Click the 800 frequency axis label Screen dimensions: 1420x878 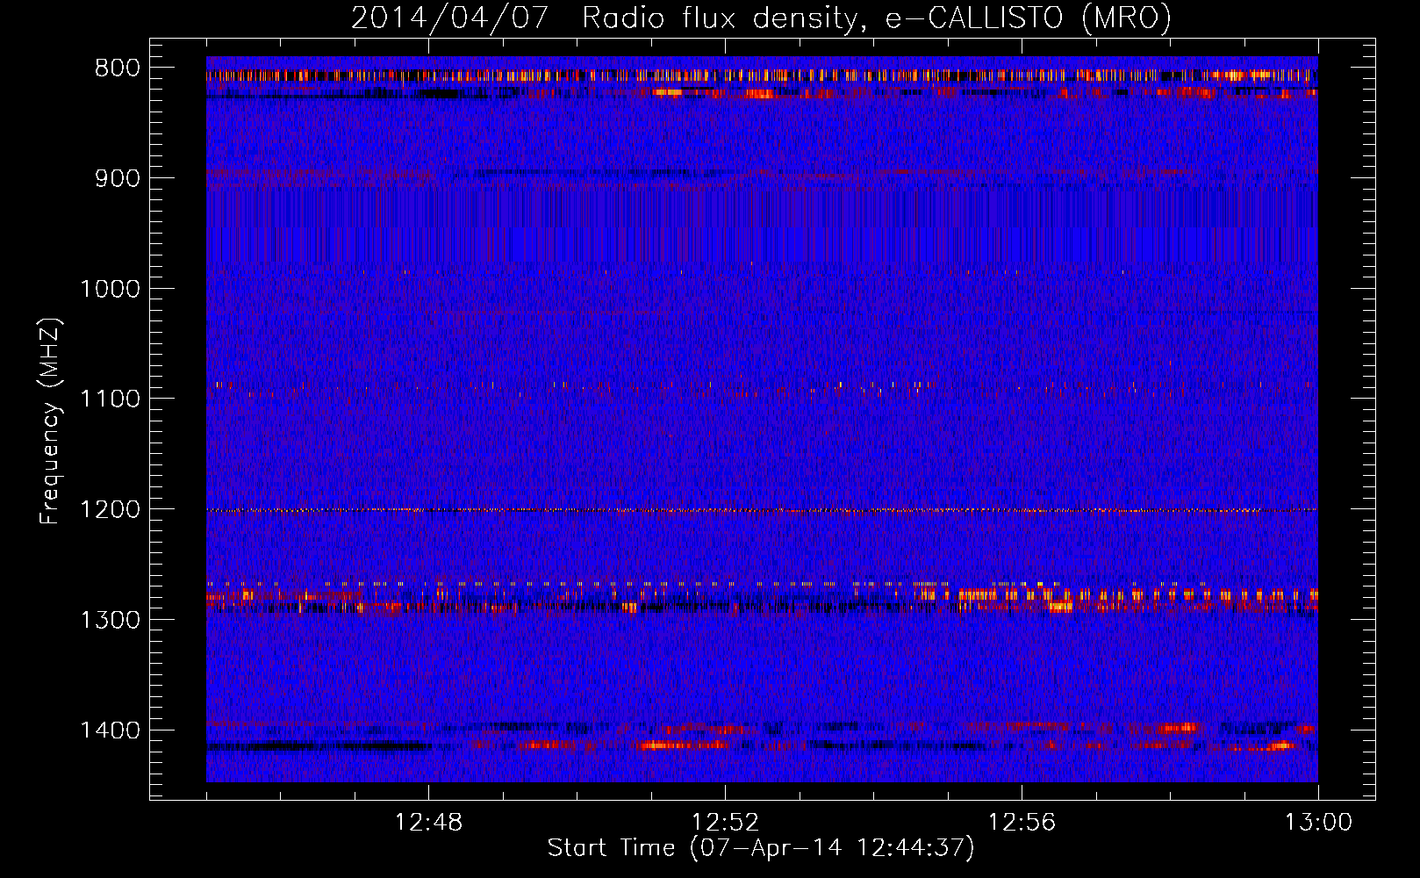pyautogui.click(x=118, y=68)
